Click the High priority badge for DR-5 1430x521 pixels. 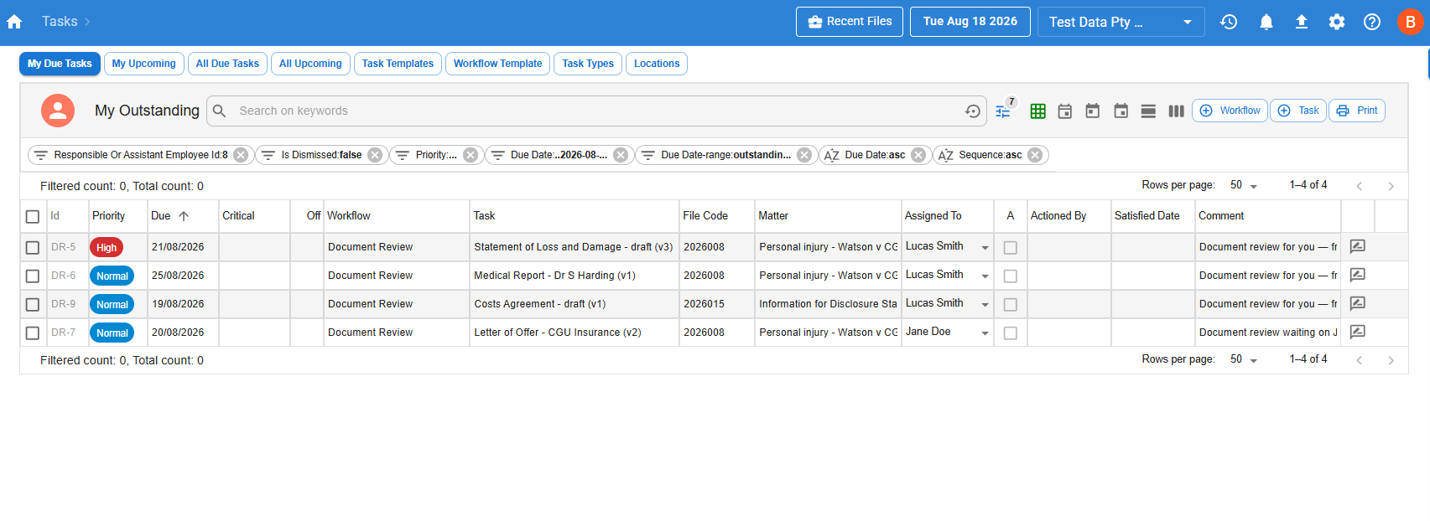tap(107, 248)
